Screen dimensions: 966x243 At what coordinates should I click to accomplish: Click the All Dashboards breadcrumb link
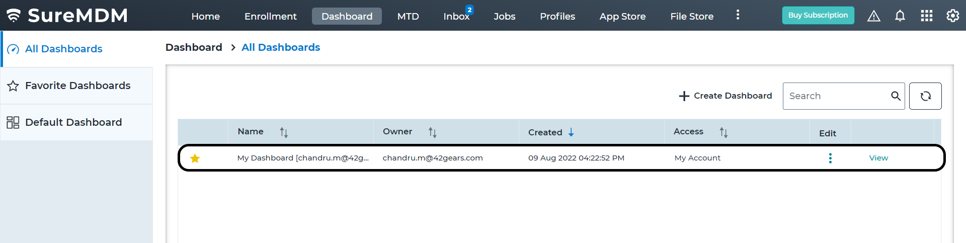(281, 47)
